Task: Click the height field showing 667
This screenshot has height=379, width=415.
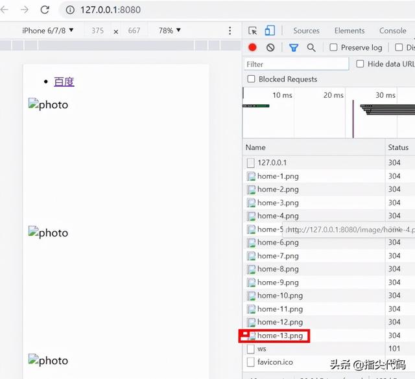Action: (134, 30)
